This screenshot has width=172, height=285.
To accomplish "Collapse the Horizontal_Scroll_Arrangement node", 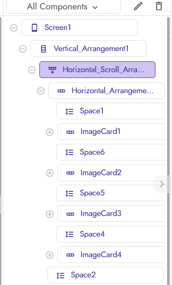I will point(32,70).
